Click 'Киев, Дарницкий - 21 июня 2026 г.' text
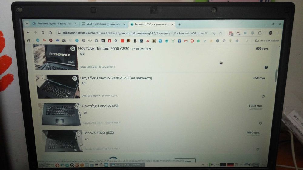303x170 pixels. pos(99,95)
